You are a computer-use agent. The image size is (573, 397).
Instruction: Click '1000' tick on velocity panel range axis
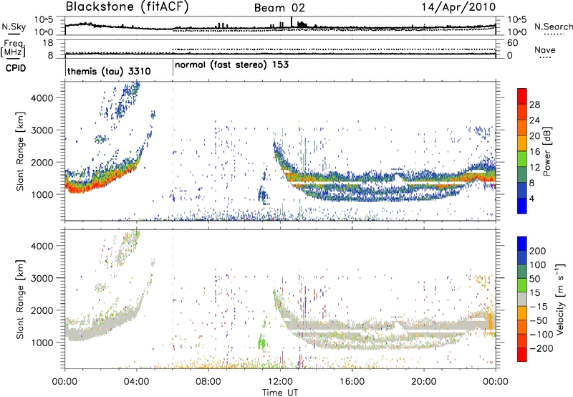[x=42, y=343]
